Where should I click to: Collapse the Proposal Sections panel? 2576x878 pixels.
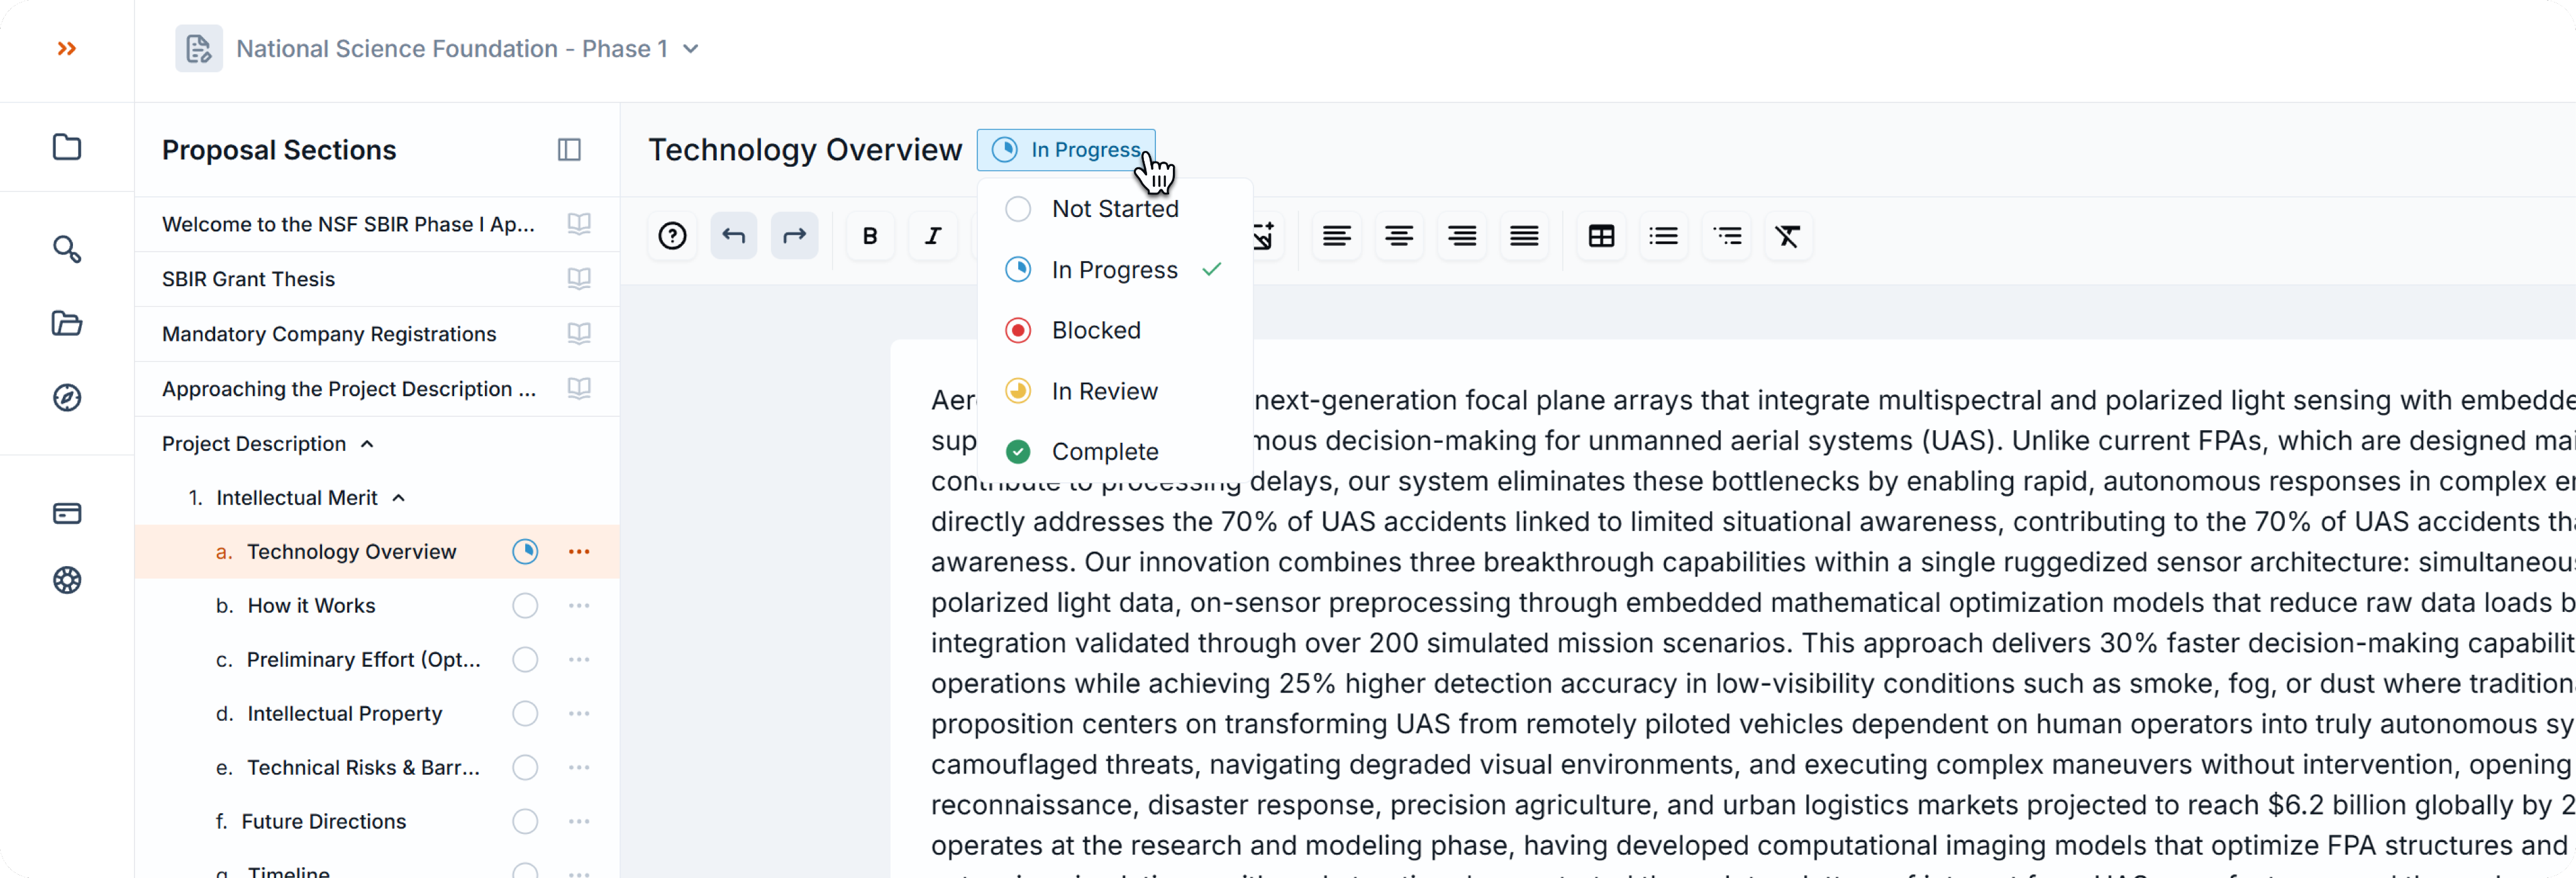click(x=569, y=150)
